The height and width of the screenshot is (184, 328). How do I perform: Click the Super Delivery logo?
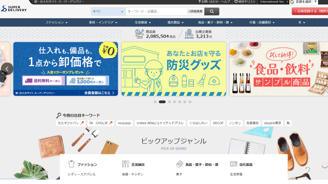14,8
